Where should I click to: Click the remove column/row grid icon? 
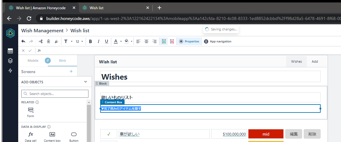click(172, 41)
